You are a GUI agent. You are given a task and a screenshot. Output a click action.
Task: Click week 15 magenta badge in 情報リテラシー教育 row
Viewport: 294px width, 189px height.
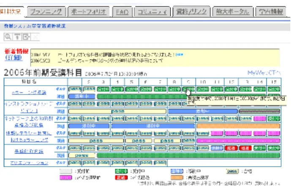[x=274, y=133]
